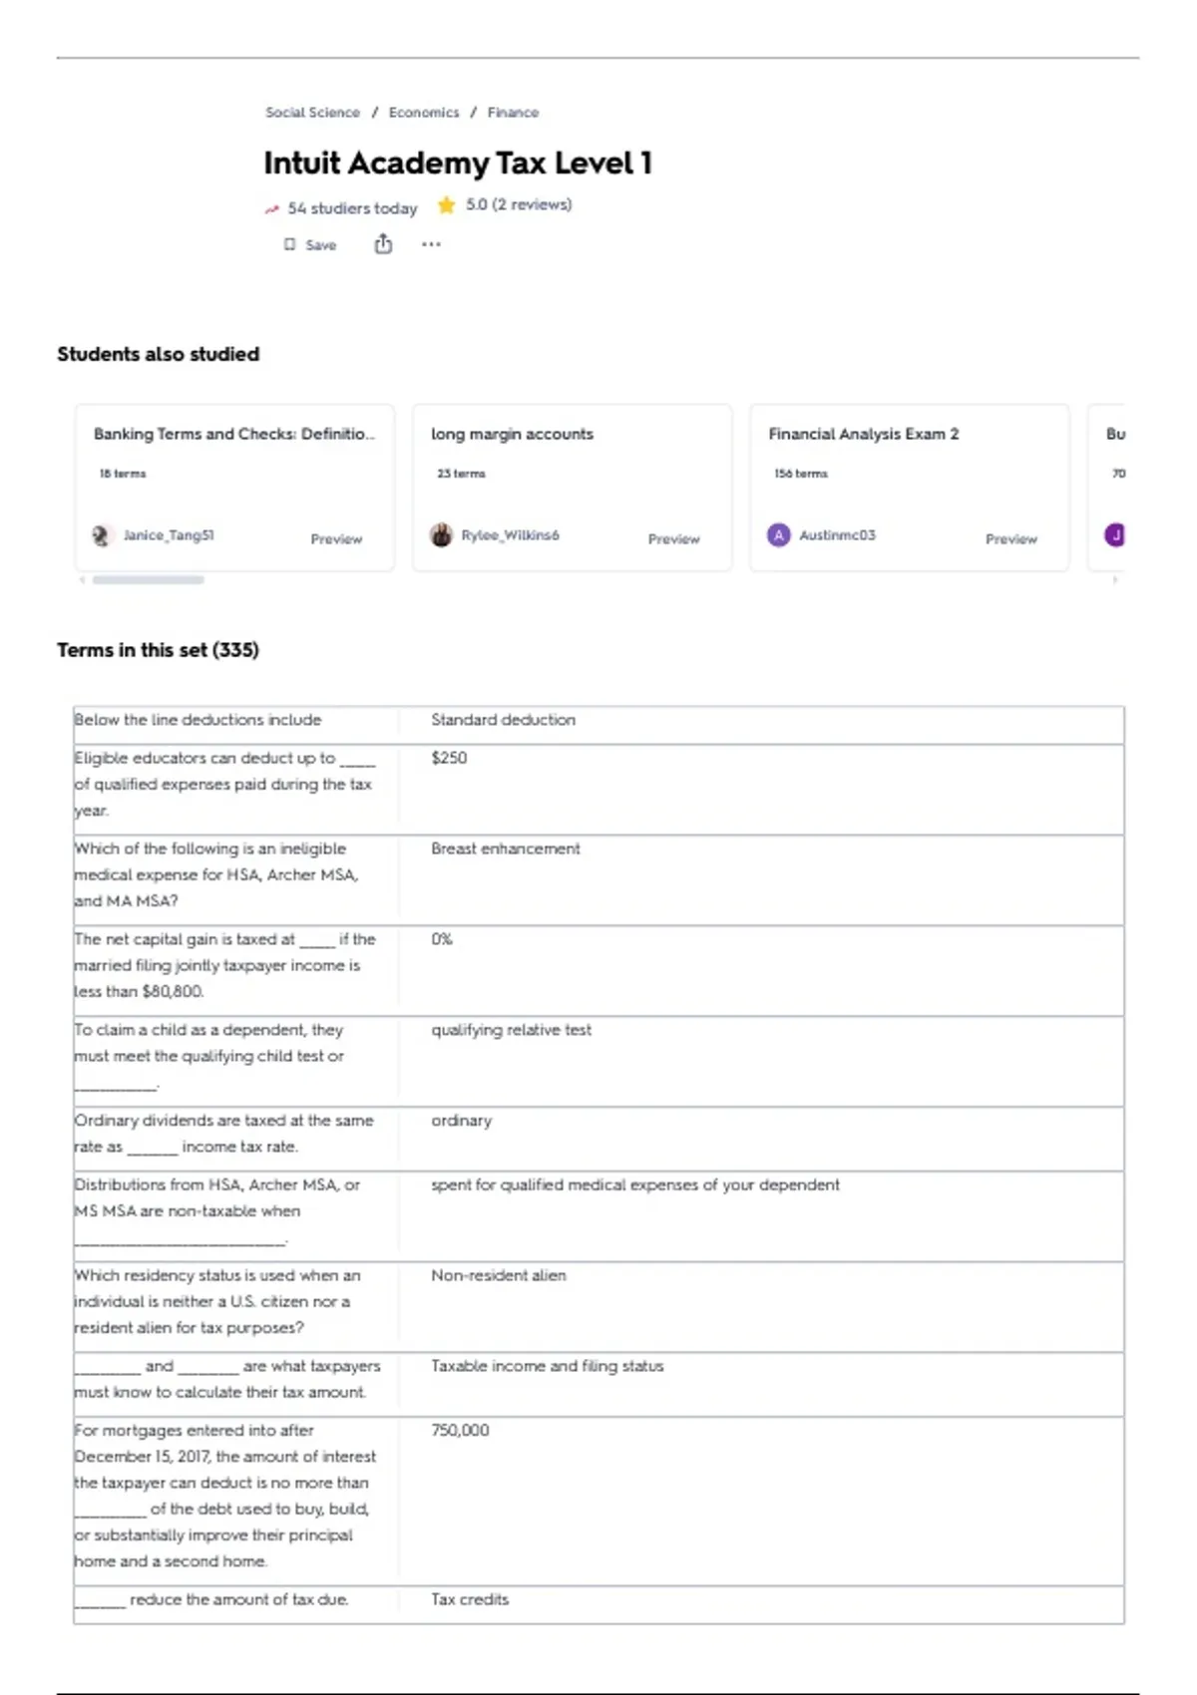Viewport: 1197px width, 1695px height.
Task: Preview the Financial Analysis Exam 2 set
Action: [x=1010, y=539]
